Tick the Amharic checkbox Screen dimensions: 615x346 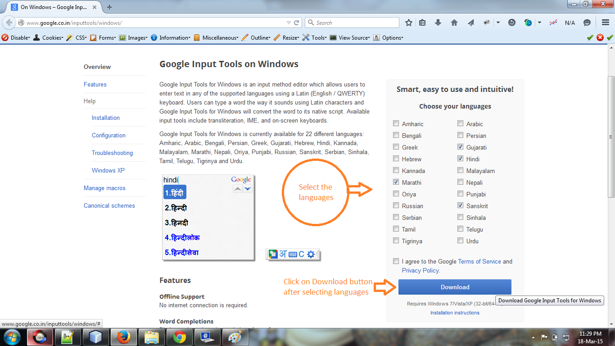click(x=396, y=123)
